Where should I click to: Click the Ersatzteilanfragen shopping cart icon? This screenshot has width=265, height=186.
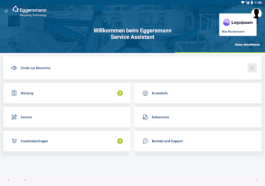pyautogui.click(x=14, y=141)
